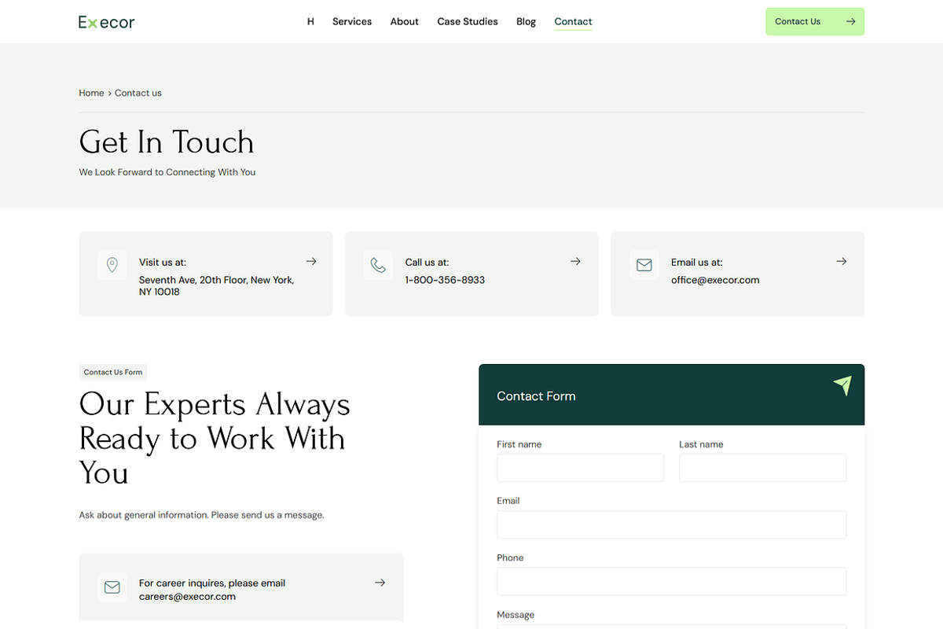
Task: Click the 1-800-356-8933 phone number
Action: [x=445, y=280]
